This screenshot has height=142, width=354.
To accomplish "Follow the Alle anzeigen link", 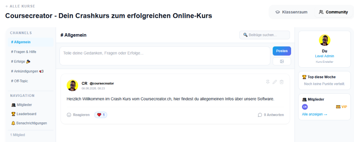I will point(315,114).
